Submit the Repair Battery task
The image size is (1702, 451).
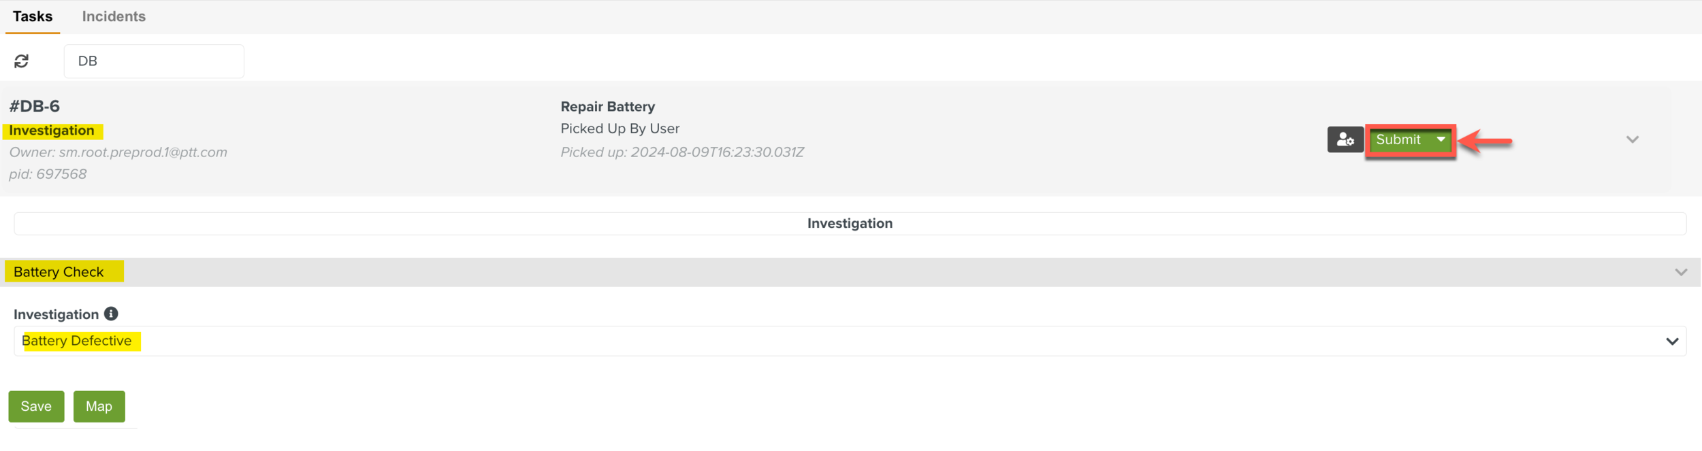pos(1399,139)
